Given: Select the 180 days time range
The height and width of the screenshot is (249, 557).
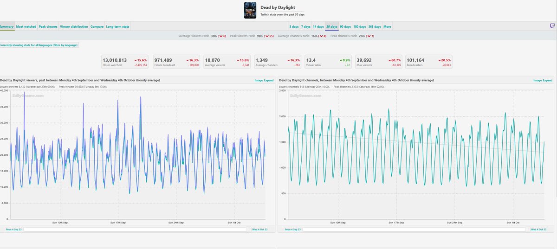Looking at the screenshot, I should click(360, 26).
